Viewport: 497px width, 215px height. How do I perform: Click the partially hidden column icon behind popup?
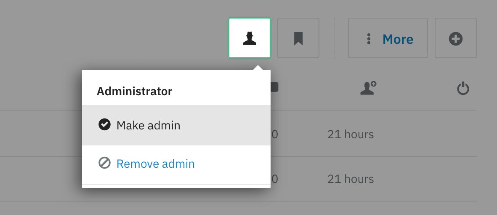(274, 87)
